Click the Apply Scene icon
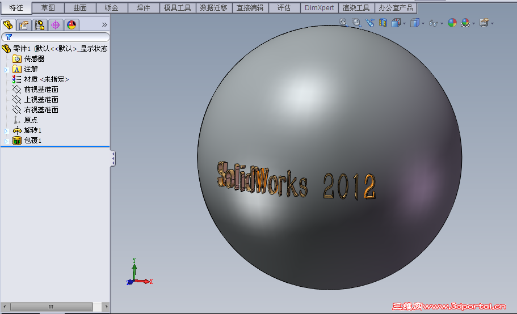This screenshot has width=517, height=314. click(x=465, y=23)
